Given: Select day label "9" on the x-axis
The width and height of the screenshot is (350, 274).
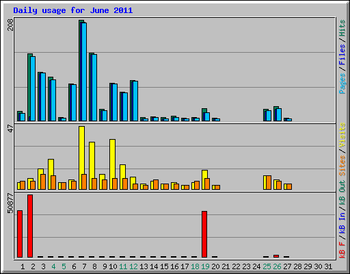Looking at the screenshot, I should tap(105, 266).
